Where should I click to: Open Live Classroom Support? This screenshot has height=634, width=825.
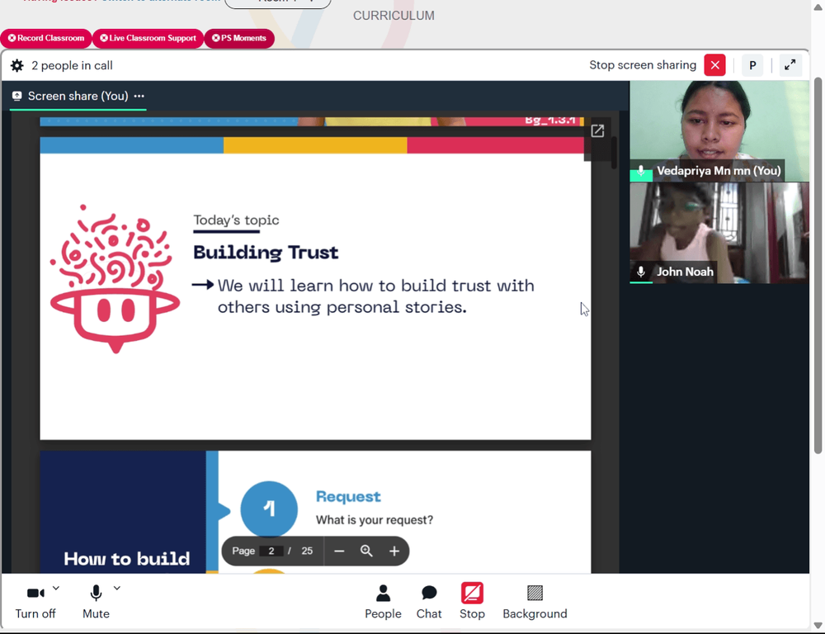point(148,39)
